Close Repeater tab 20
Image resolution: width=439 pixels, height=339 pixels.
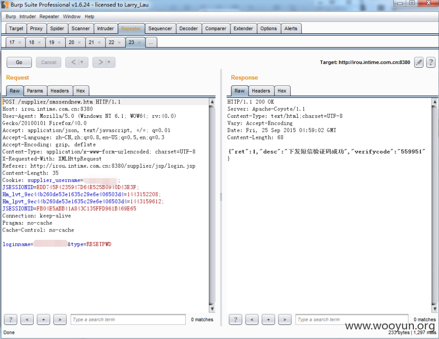pos(79,42)
